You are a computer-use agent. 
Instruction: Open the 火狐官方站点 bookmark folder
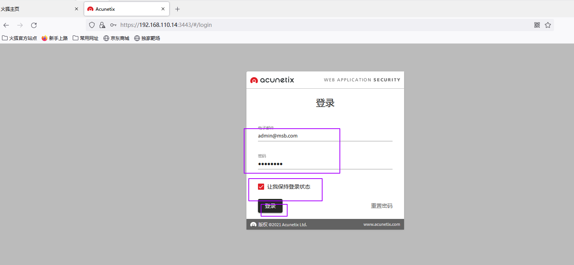click(20, 38)
